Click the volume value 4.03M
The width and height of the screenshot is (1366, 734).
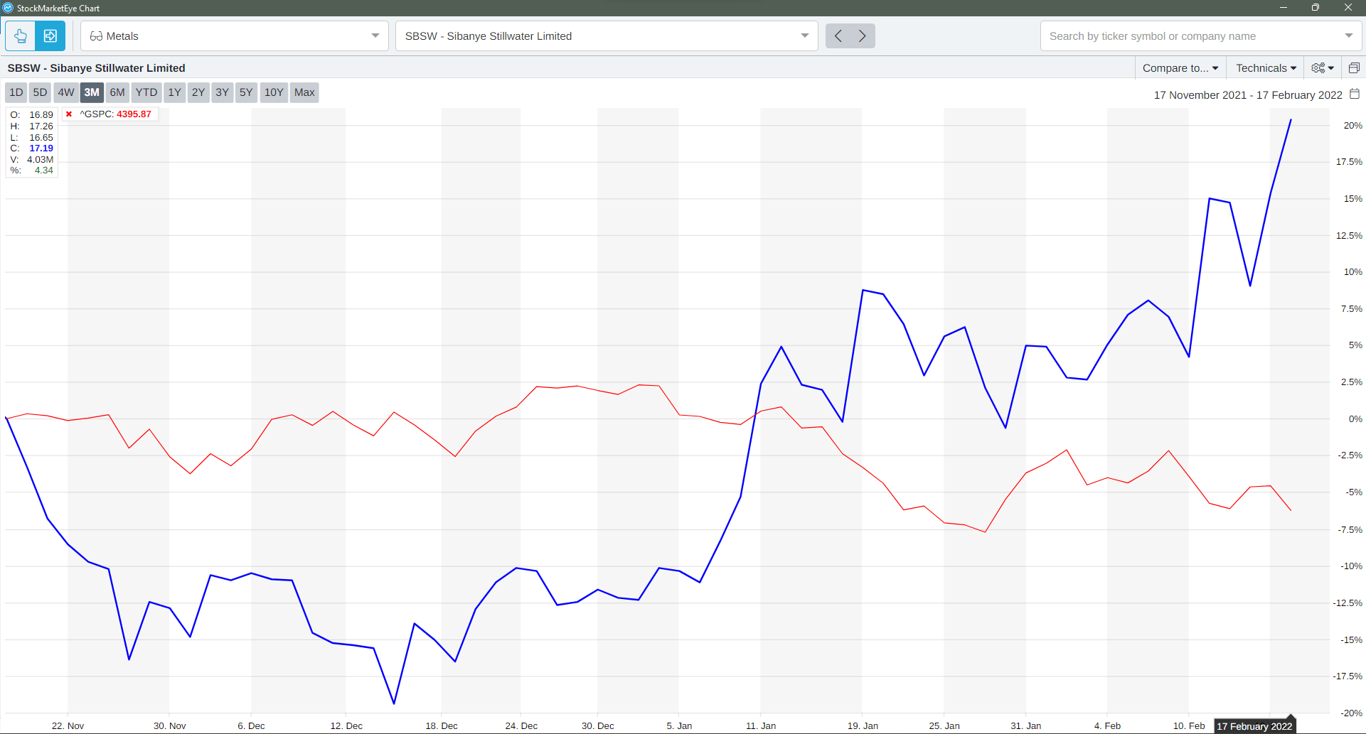[40, 160]
